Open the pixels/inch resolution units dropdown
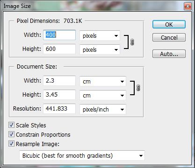Image resolution: width=195 pixels, height=168 pixels. [x=103, y=109]
